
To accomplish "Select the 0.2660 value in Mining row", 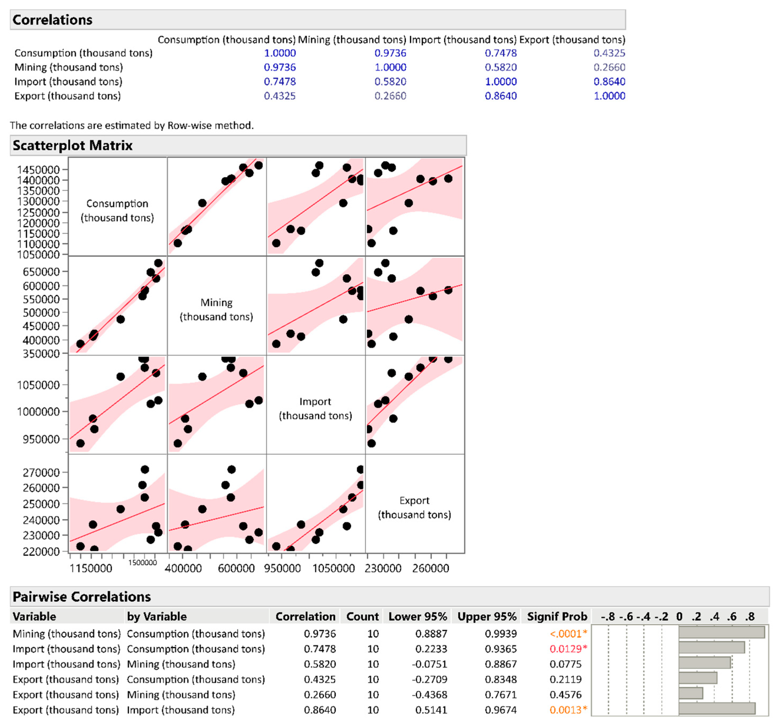I will [609, 67].
